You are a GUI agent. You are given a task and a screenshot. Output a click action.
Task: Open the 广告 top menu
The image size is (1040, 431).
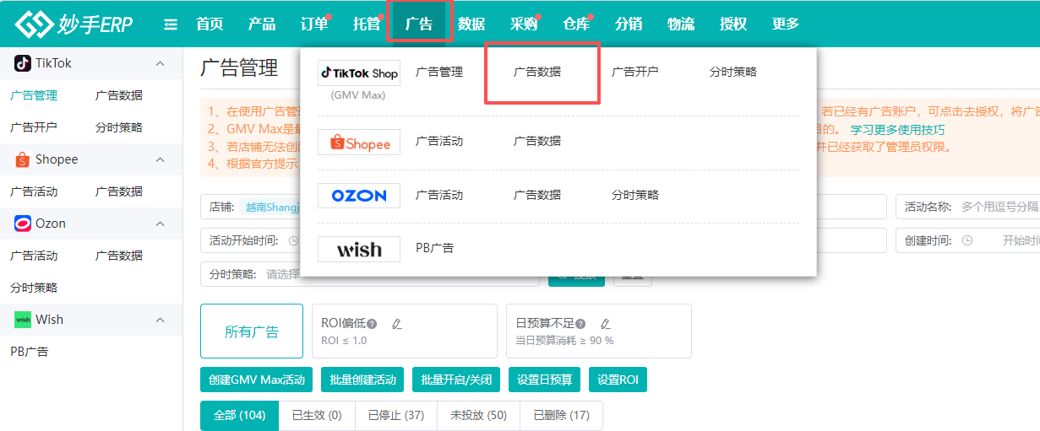point(419,24)
